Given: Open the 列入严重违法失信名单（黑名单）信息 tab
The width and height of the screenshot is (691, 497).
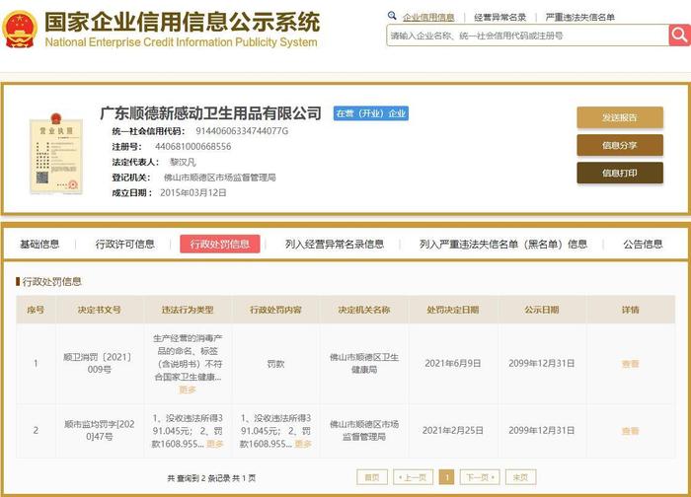Looking at the screenshot, I should click(503, 244).
